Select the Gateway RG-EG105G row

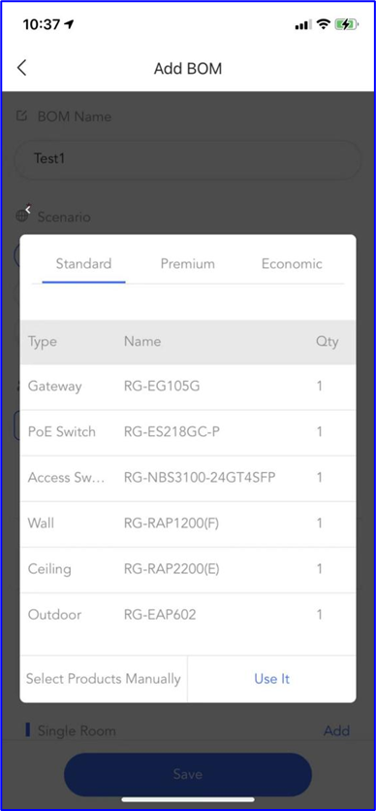188,387
